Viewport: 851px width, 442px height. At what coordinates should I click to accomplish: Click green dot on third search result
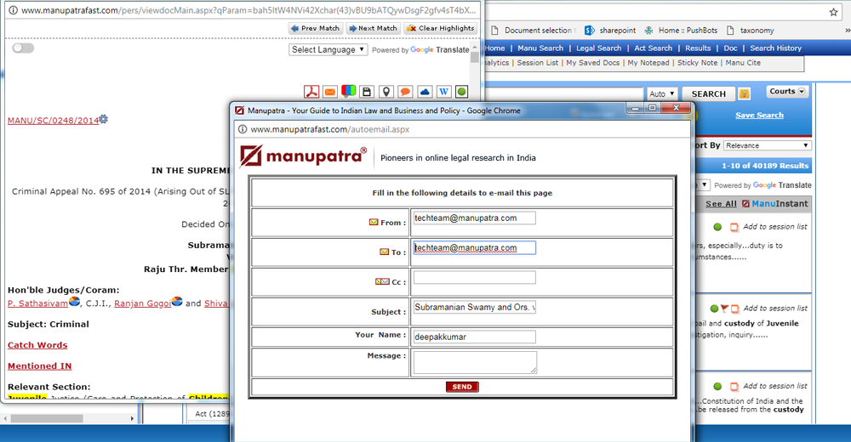[717, 386]
